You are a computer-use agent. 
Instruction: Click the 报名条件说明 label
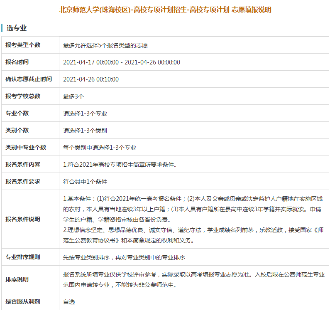[23, 219]
